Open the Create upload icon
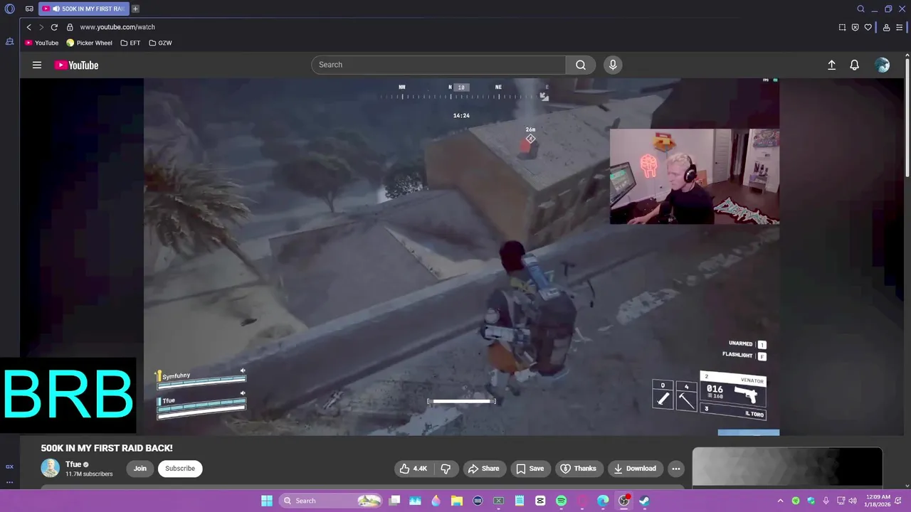This screenshot has width=911, height=512. click(831, 65)
